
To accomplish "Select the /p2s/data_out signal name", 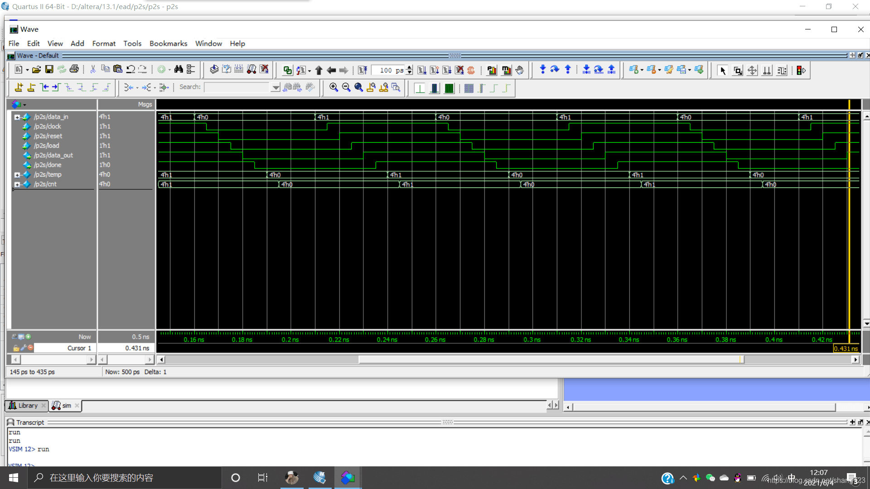I will tap(53, 155).
